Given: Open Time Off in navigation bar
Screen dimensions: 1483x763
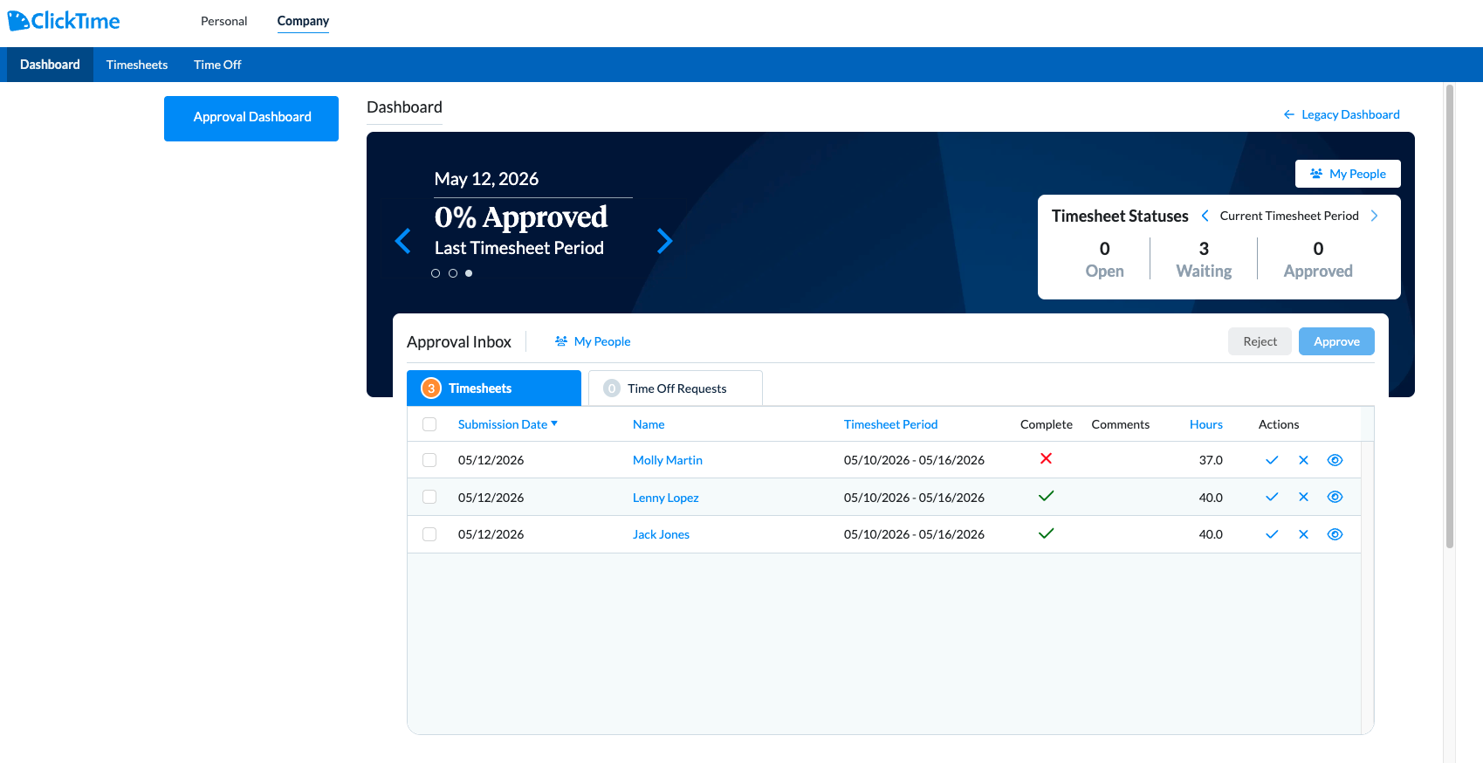Looking at the screenshot, I should click(x=217, y=65).
